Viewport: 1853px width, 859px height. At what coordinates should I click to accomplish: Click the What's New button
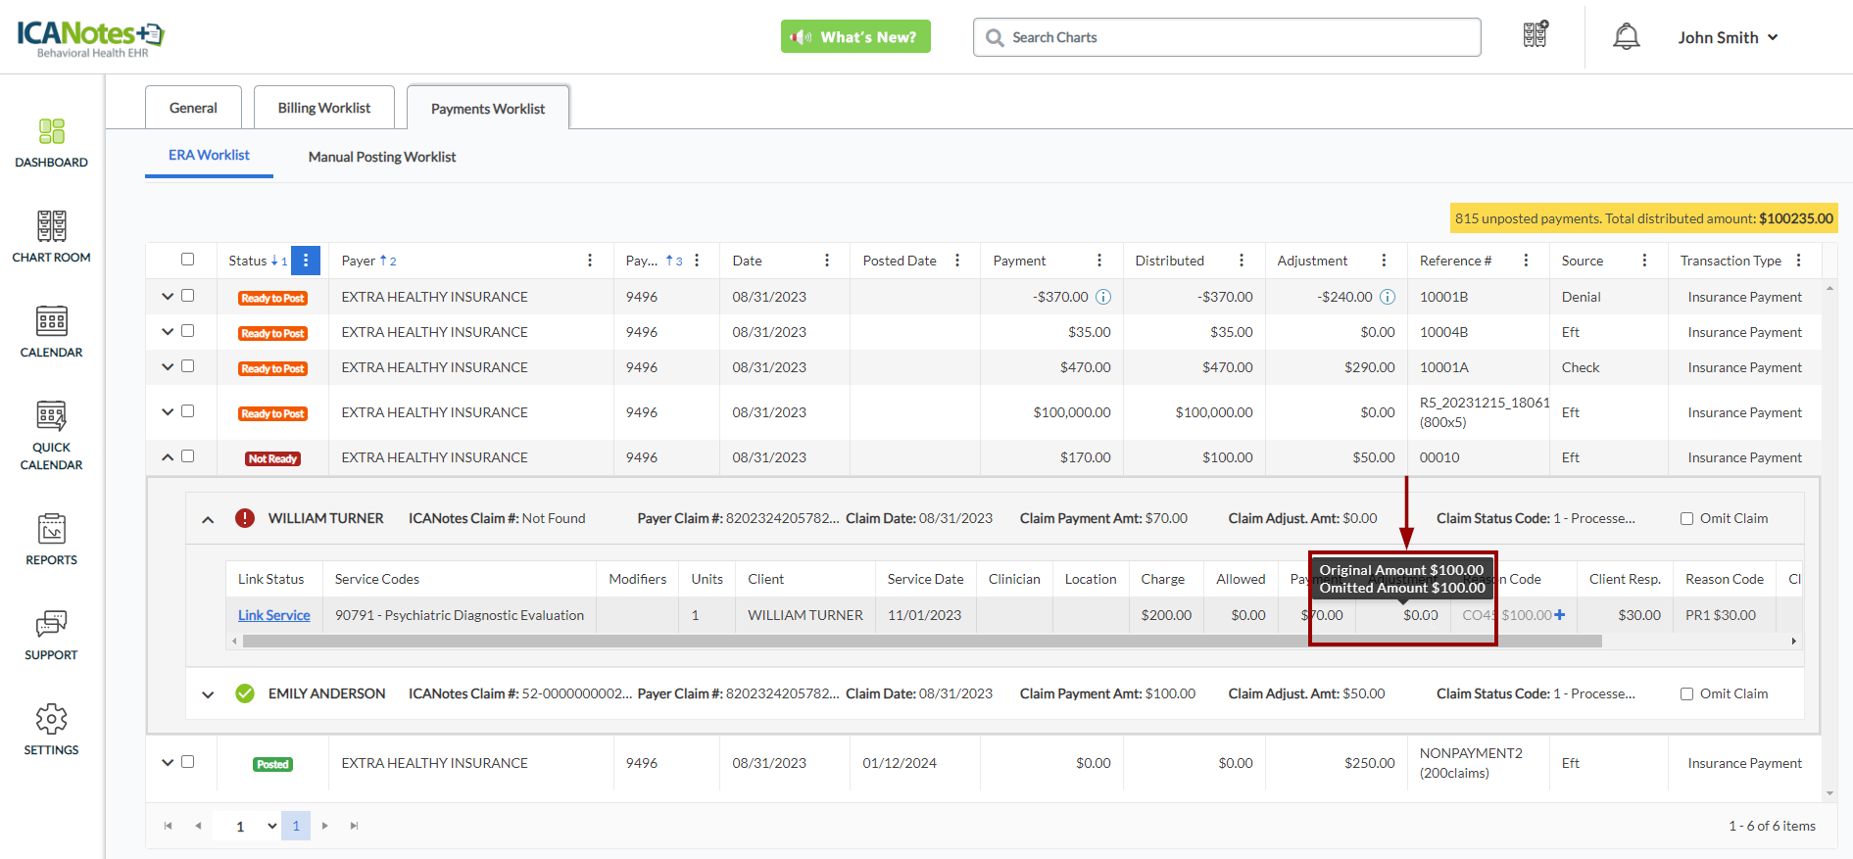click(855, 37)
